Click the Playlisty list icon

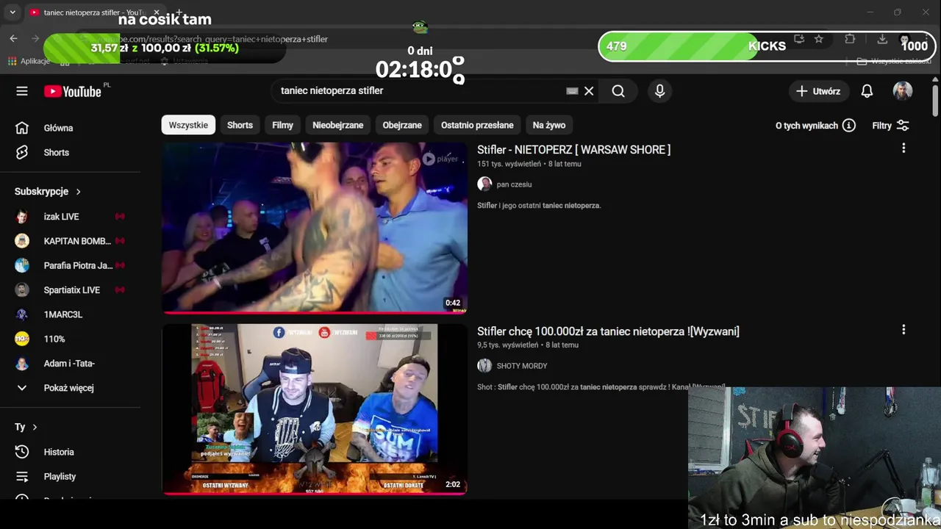coord(22,476)
